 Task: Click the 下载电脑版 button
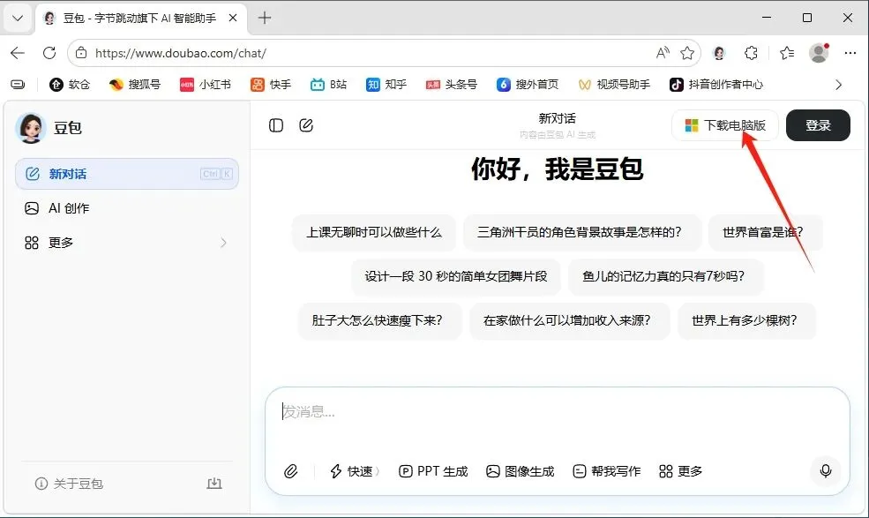(x=725, y=125)
